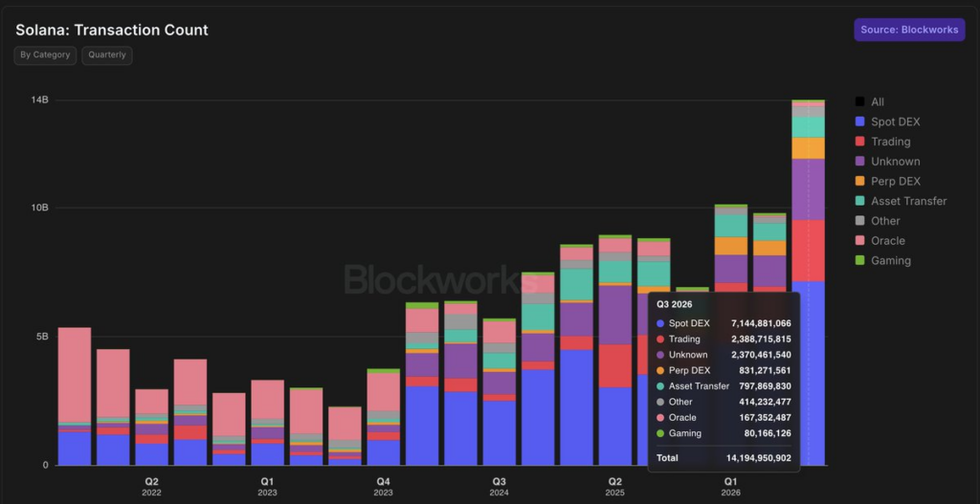980x504 pixels.
Task: Toggle Trading series in legend
Action: pyautogui.click(x=883, y=142)
